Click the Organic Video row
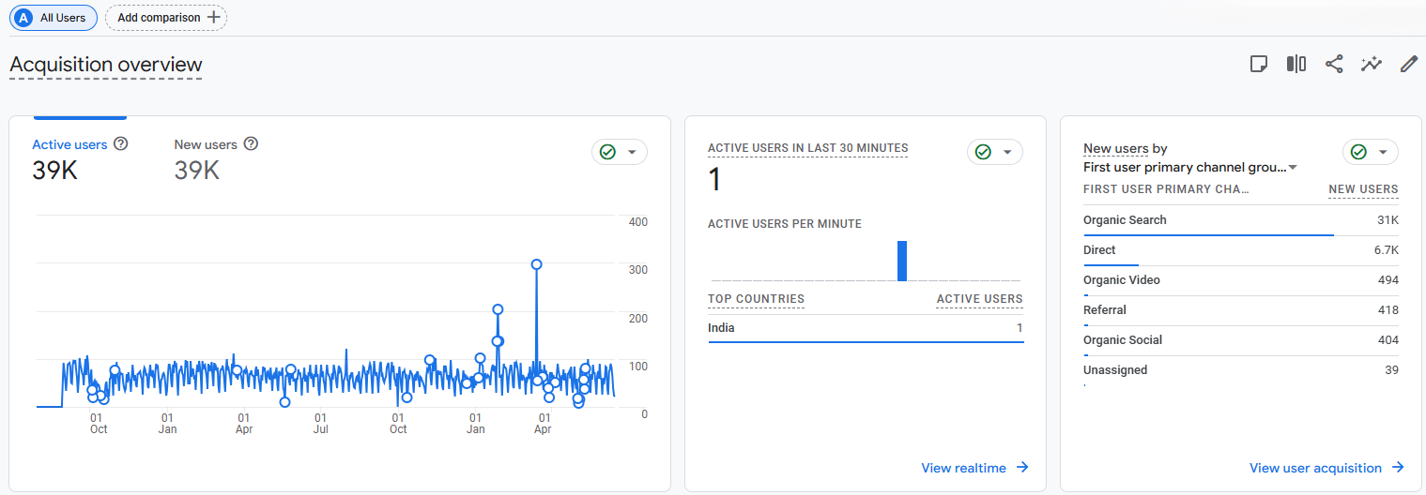1426x495 pixels. (x=1241, y=280)
